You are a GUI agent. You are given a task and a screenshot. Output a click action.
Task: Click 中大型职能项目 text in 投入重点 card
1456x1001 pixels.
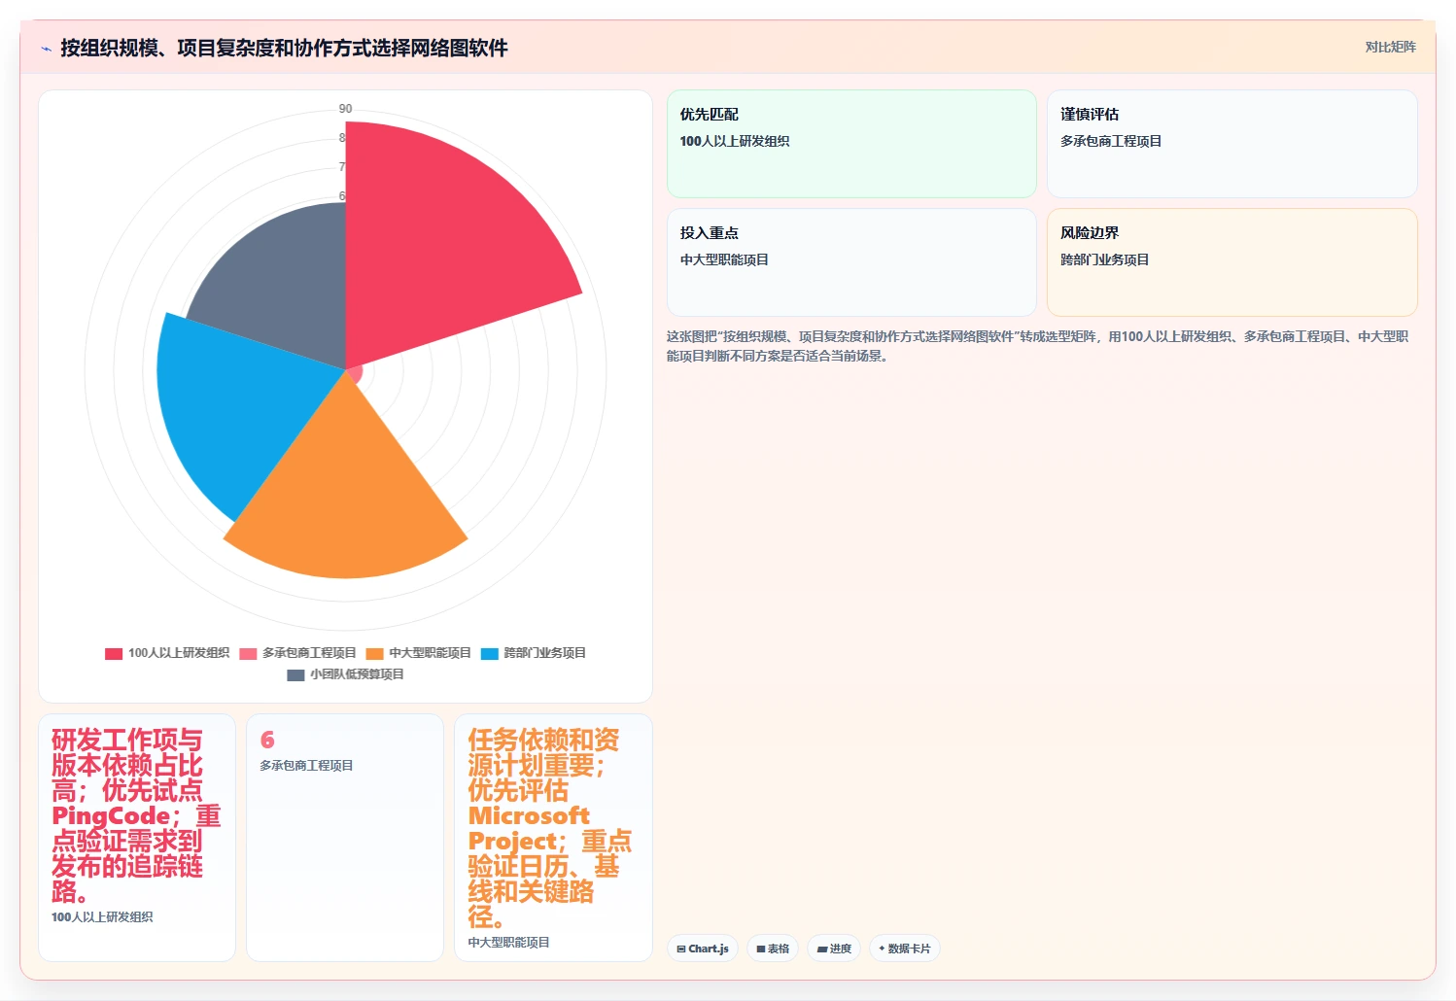tap(724, 259)
